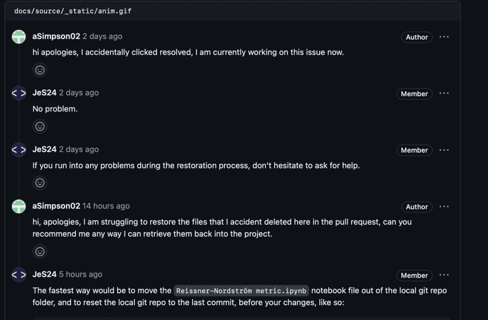Open the "5 hours ago" timestamp link

point(81,274)
